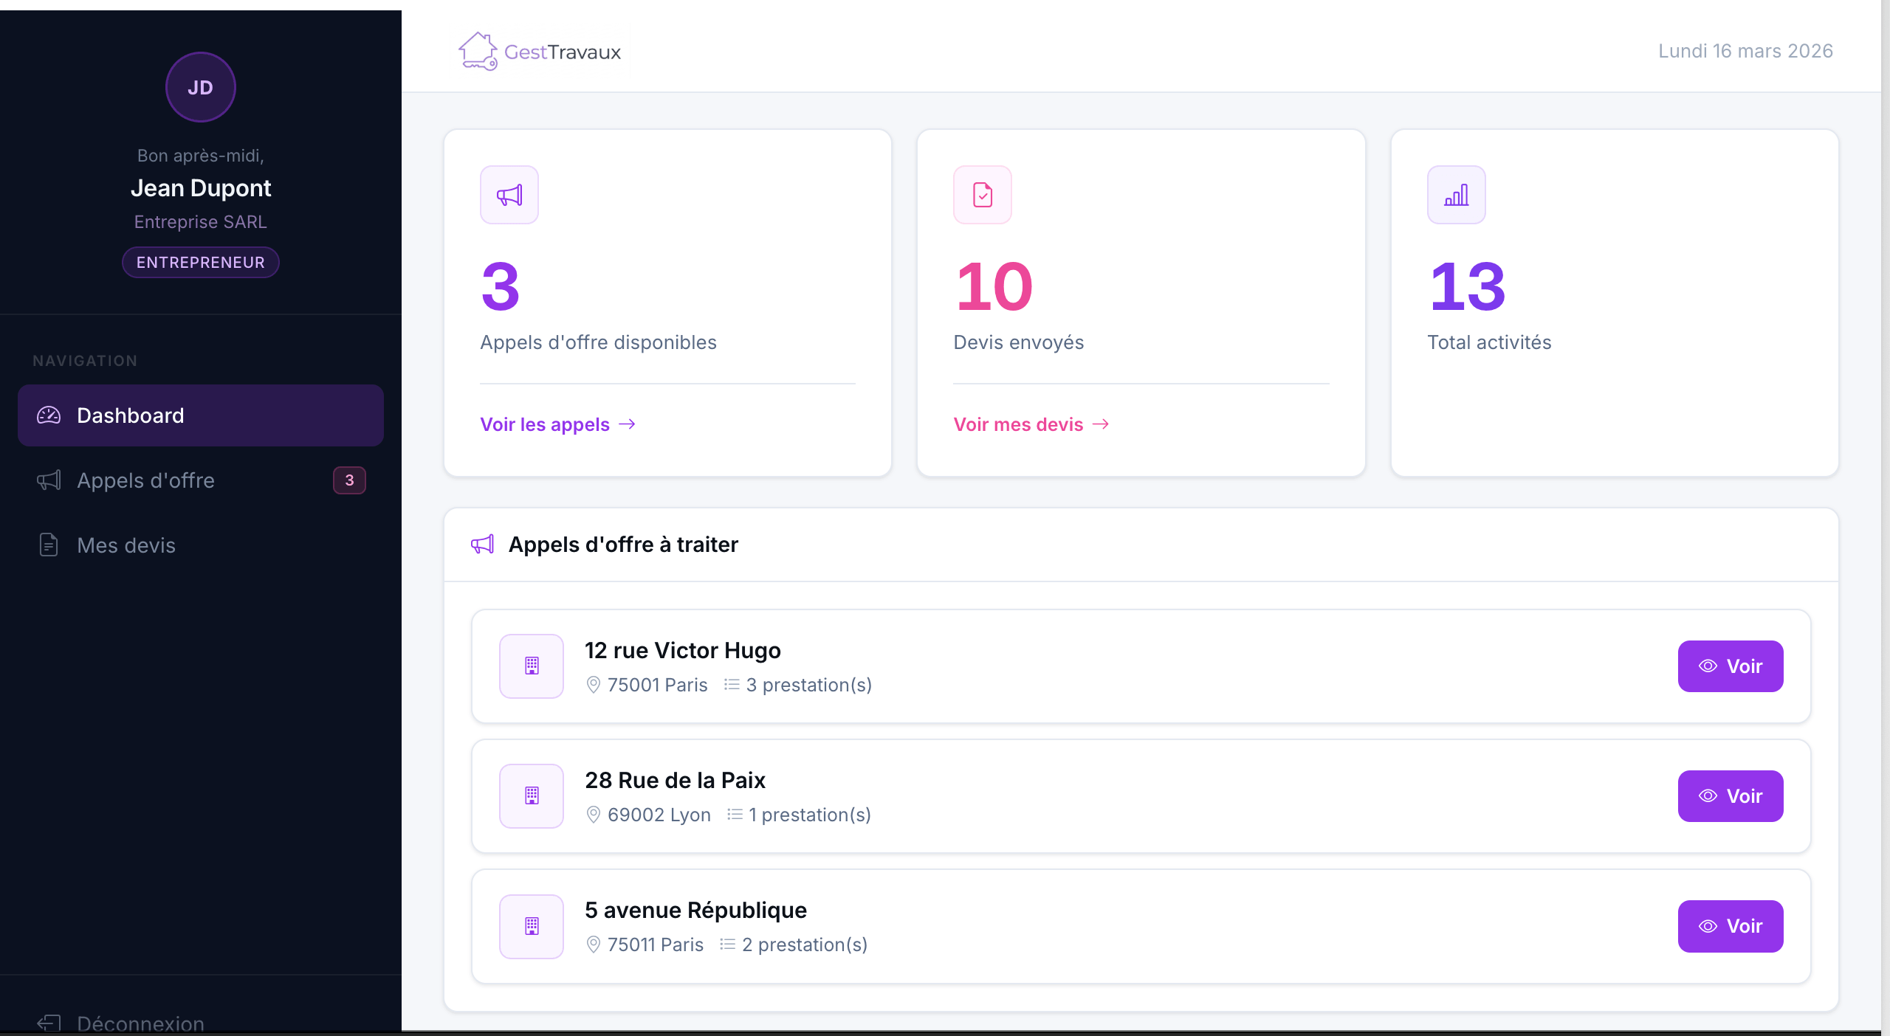The height and width of the screenshot is (1036, 1890).
Task: Click the 3 badge next to Appels d'offre
Action: 349,480
